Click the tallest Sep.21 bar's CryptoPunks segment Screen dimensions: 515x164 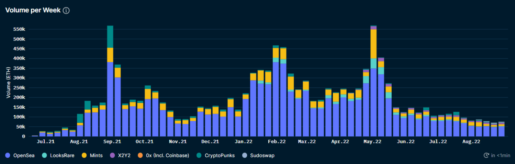click(x=110, y=37)
